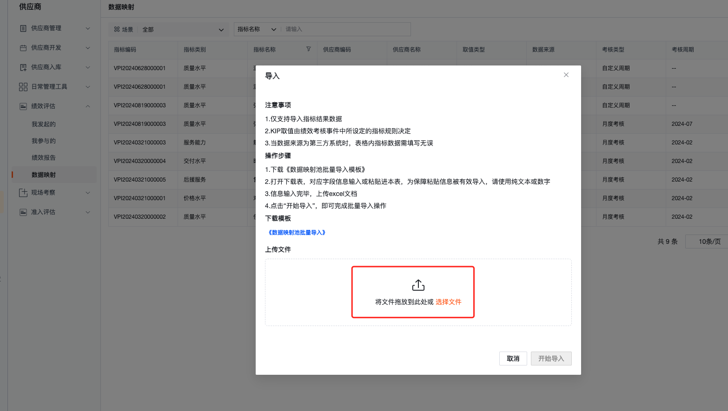
Task: Expand the 现场考察 menu chevron
Action: (88, 193)
